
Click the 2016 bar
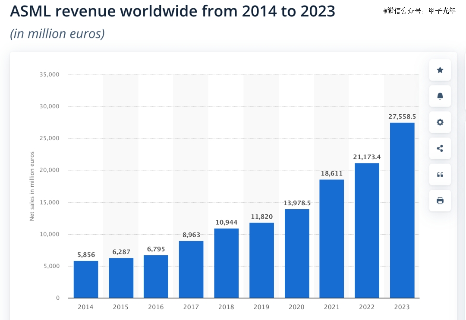pyautogui.click(x=156, y=276)
